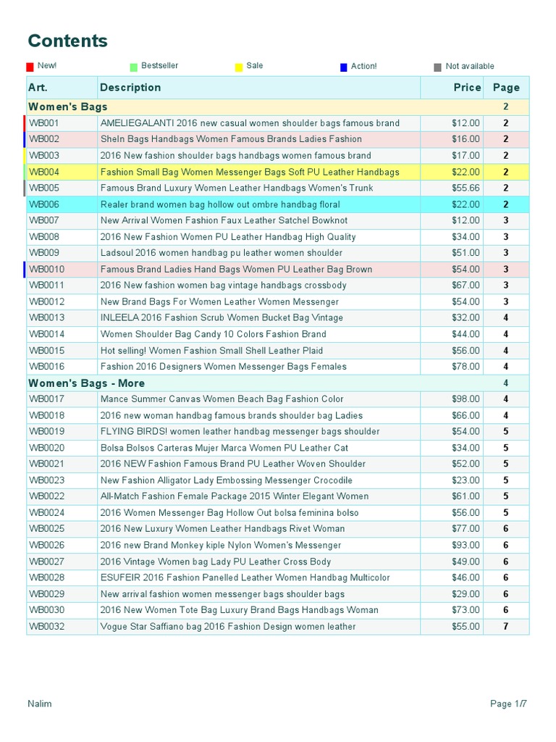The width and height of the screenshot is (556, 742).
Task: Click article code WB007
Action: pyautogui.click(x=44, y=220)
